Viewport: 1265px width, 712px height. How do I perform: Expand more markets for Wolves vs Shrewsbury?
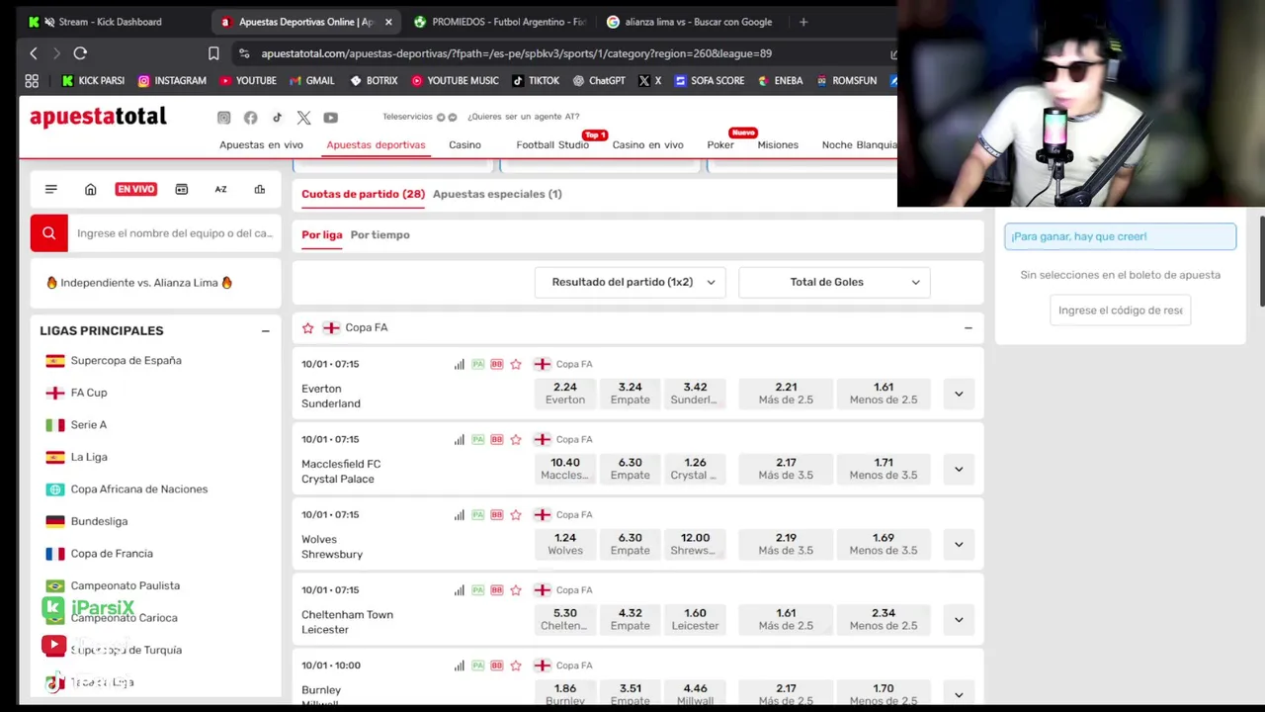(959, 544)
